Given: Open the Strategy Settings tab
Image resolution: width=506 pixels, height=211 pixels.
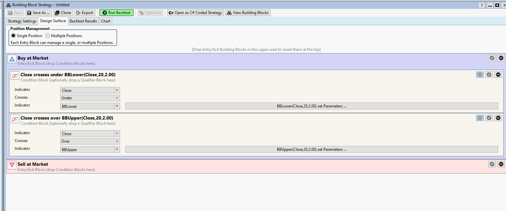Looking at the screenshot, I should click(22, 21).
